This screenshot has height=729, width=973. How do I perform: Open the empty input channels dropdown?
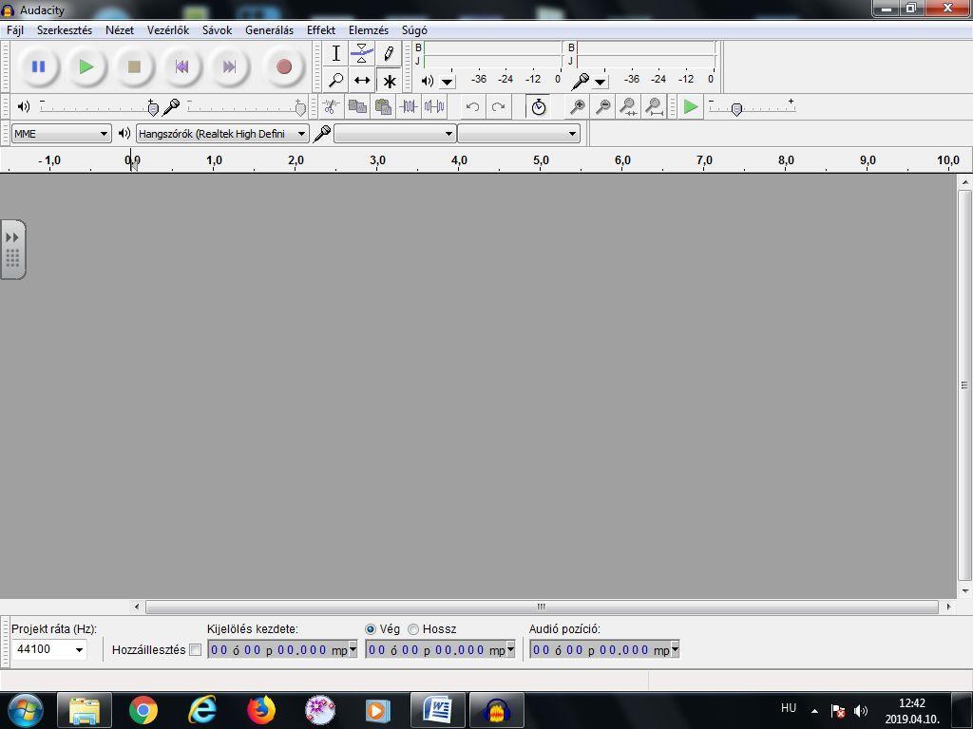pos(518,133)
